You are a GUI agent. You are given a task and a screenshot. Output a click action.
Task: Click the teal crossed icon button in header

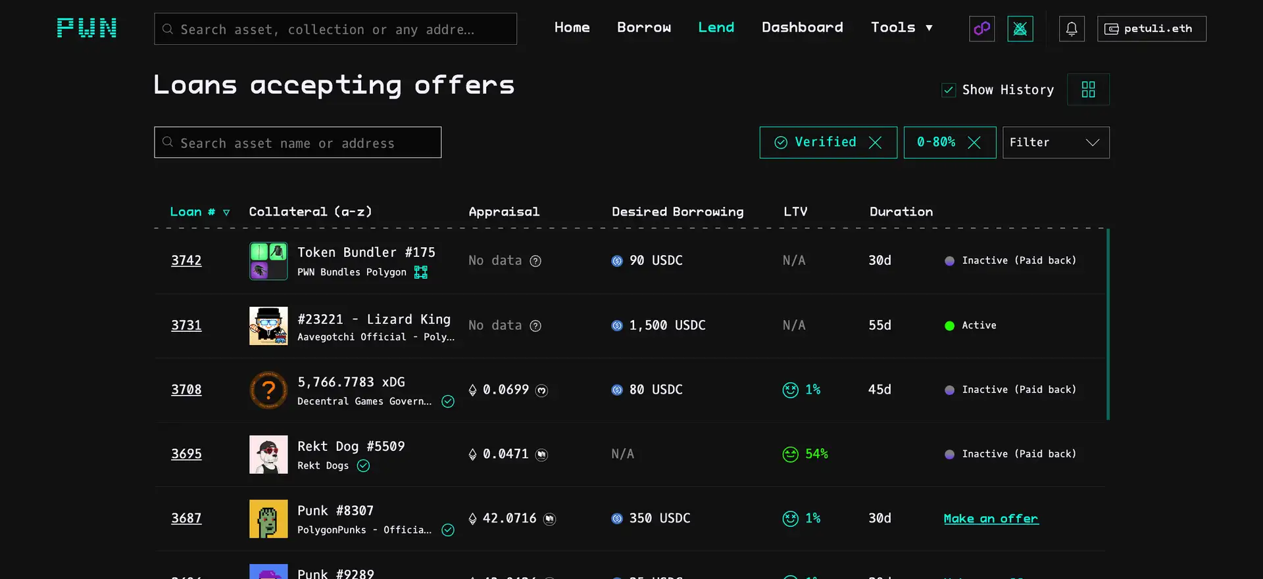tap(1020, 29)
